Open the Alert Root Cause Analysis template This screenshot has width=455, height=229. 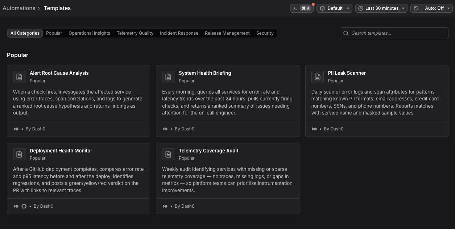click(x=78, y=101)
